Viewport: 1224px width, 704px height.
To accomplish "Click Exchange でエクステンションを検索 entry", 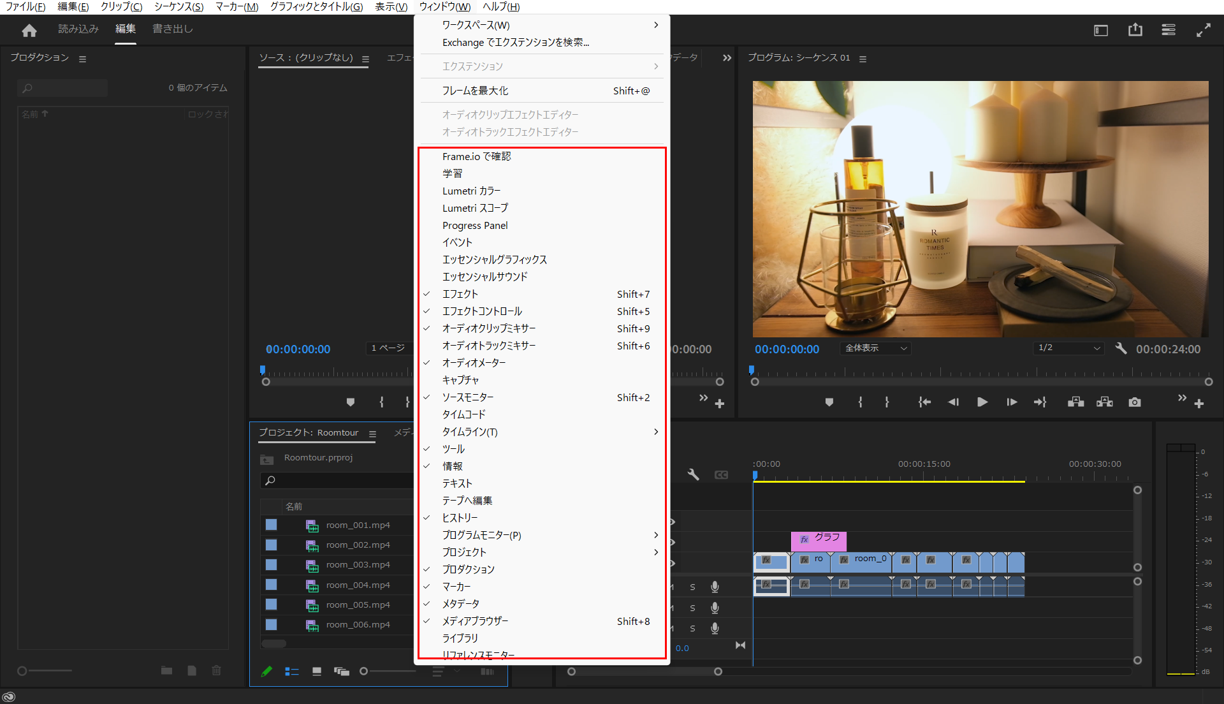I will (x=542, y=42).
